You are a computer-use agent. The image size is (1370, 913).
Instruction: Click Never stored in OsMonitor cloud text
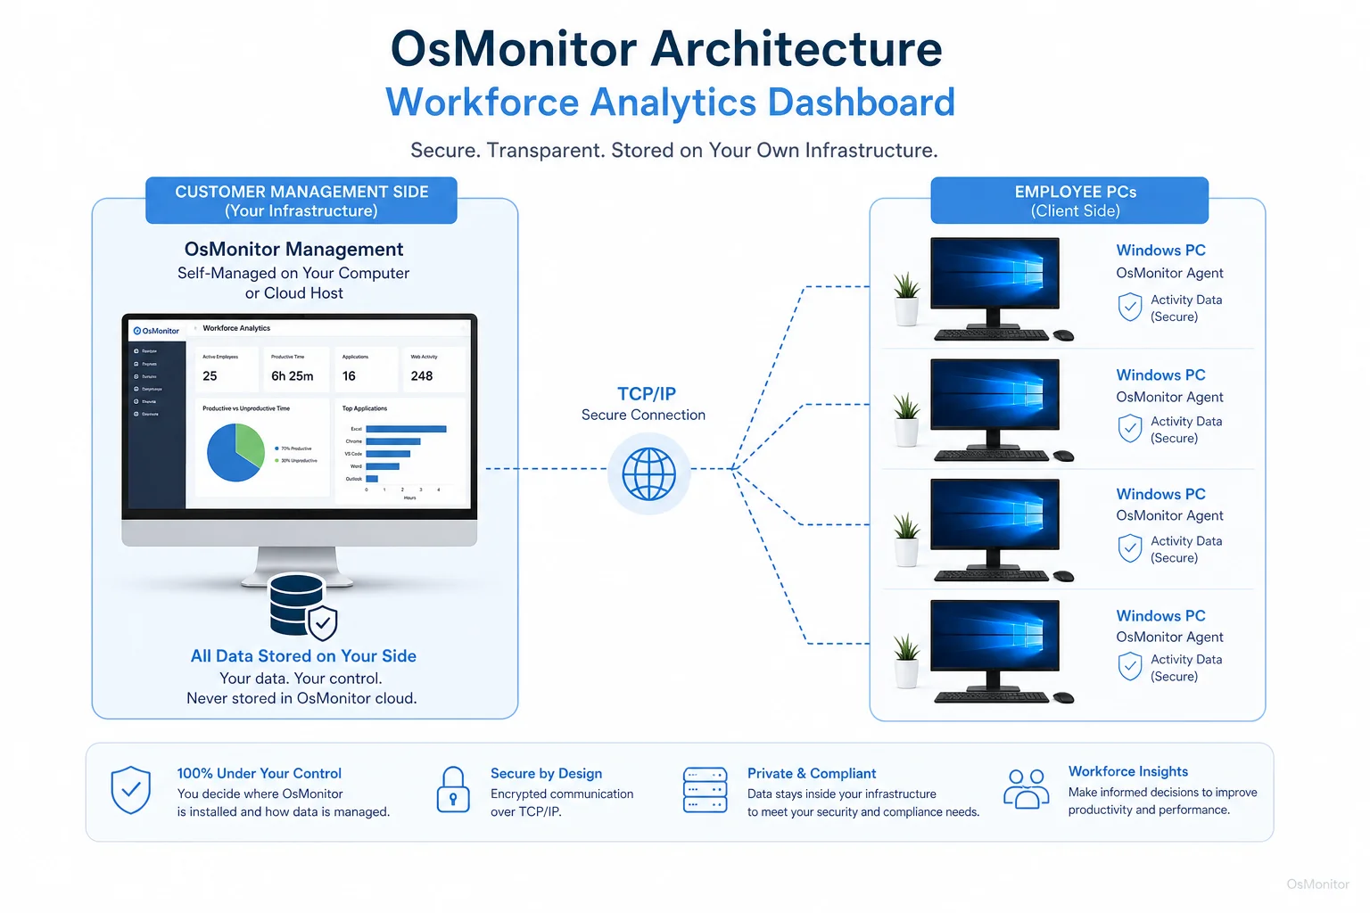pyautogui.click(x=301, y=698)
